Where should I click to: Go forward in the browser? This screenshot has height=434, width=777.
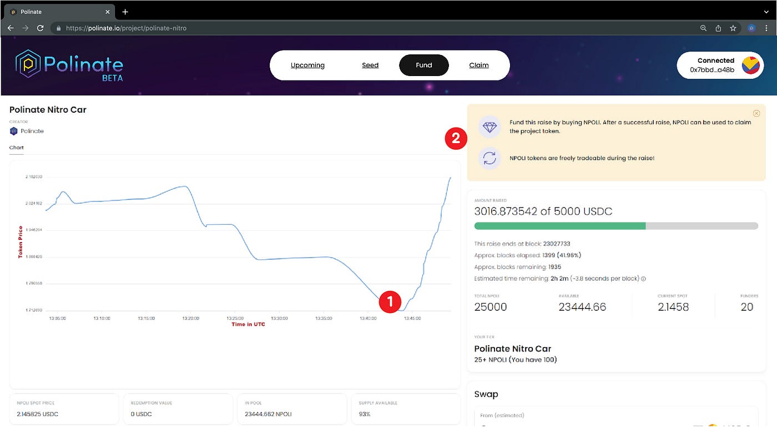[25, 28]
